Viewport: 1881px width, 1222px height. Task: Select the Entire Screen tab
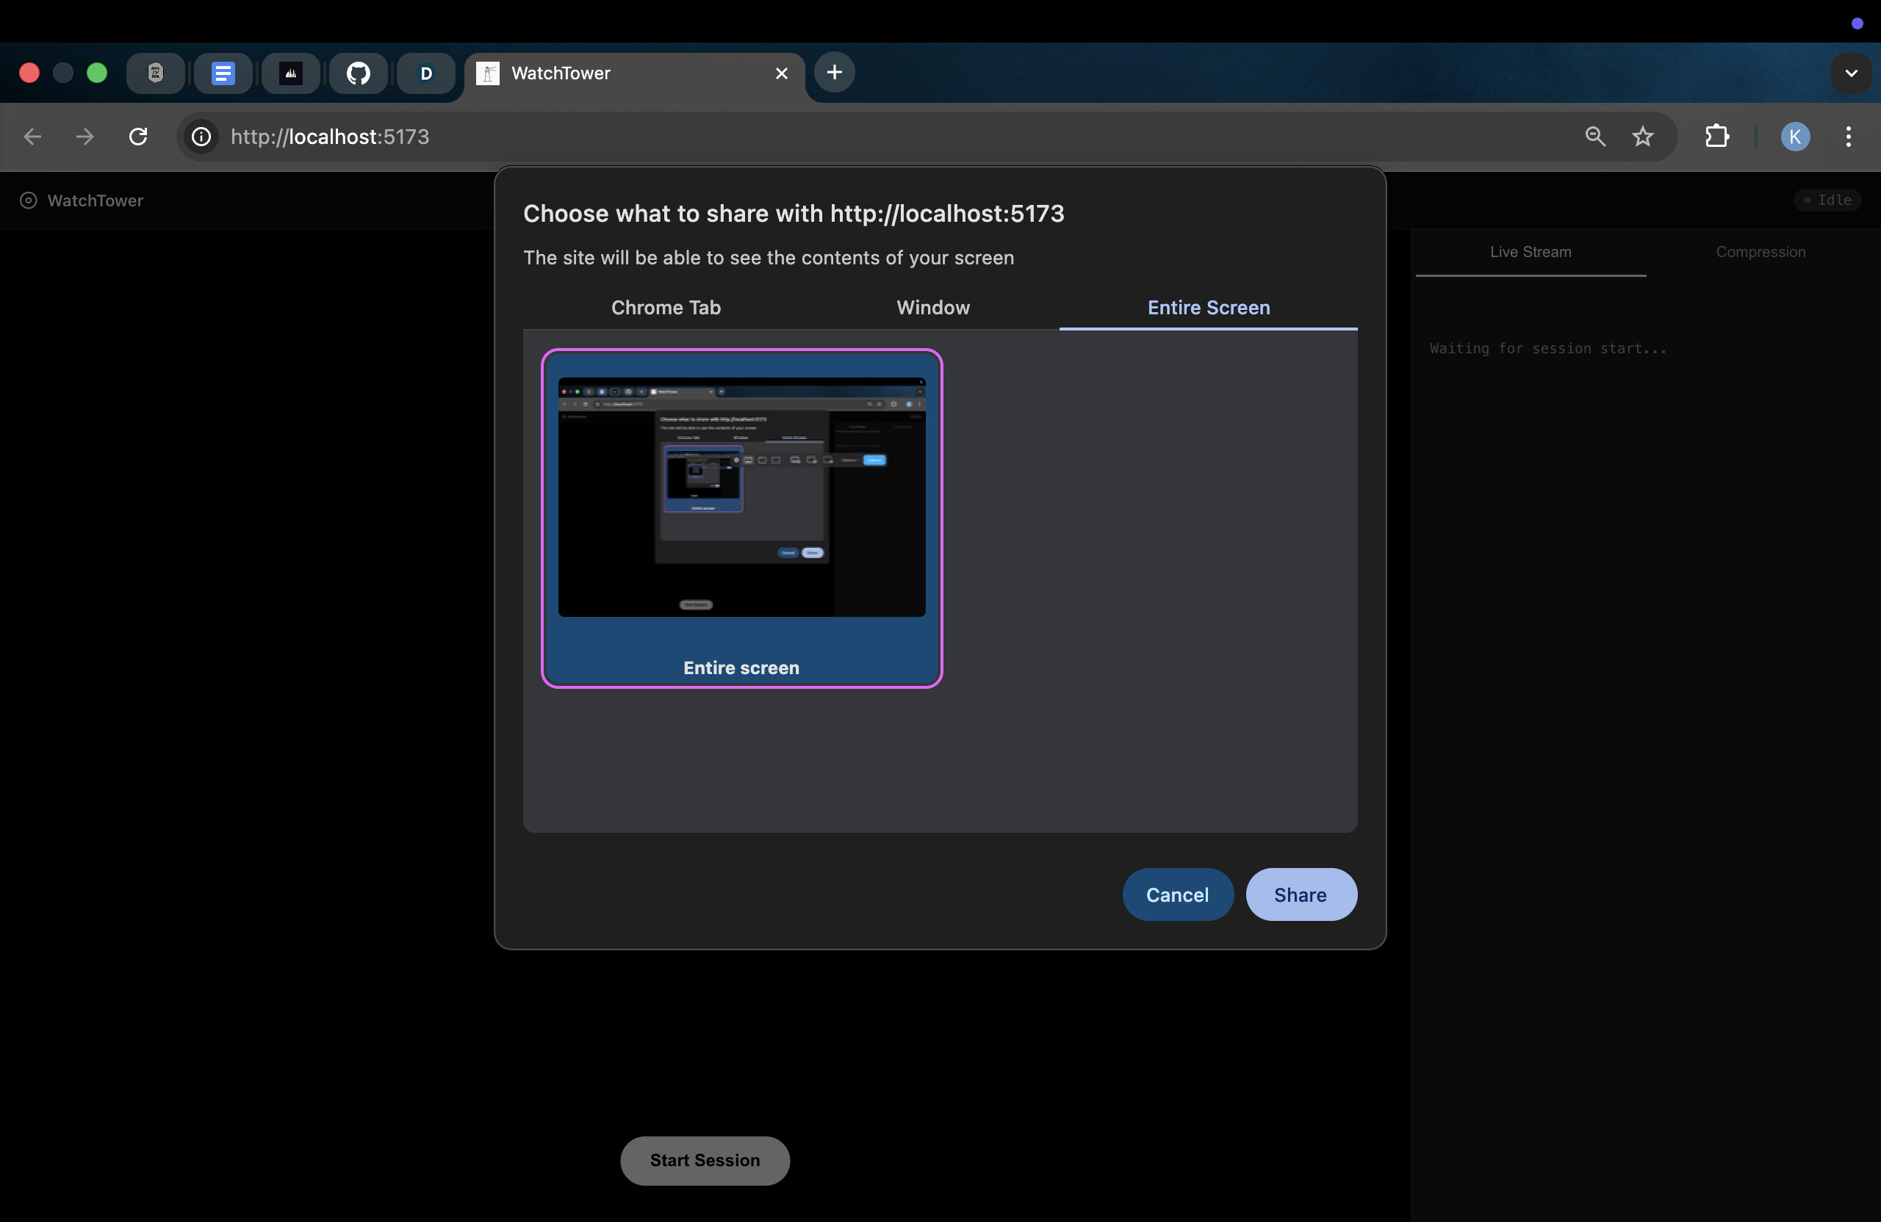1208,307
